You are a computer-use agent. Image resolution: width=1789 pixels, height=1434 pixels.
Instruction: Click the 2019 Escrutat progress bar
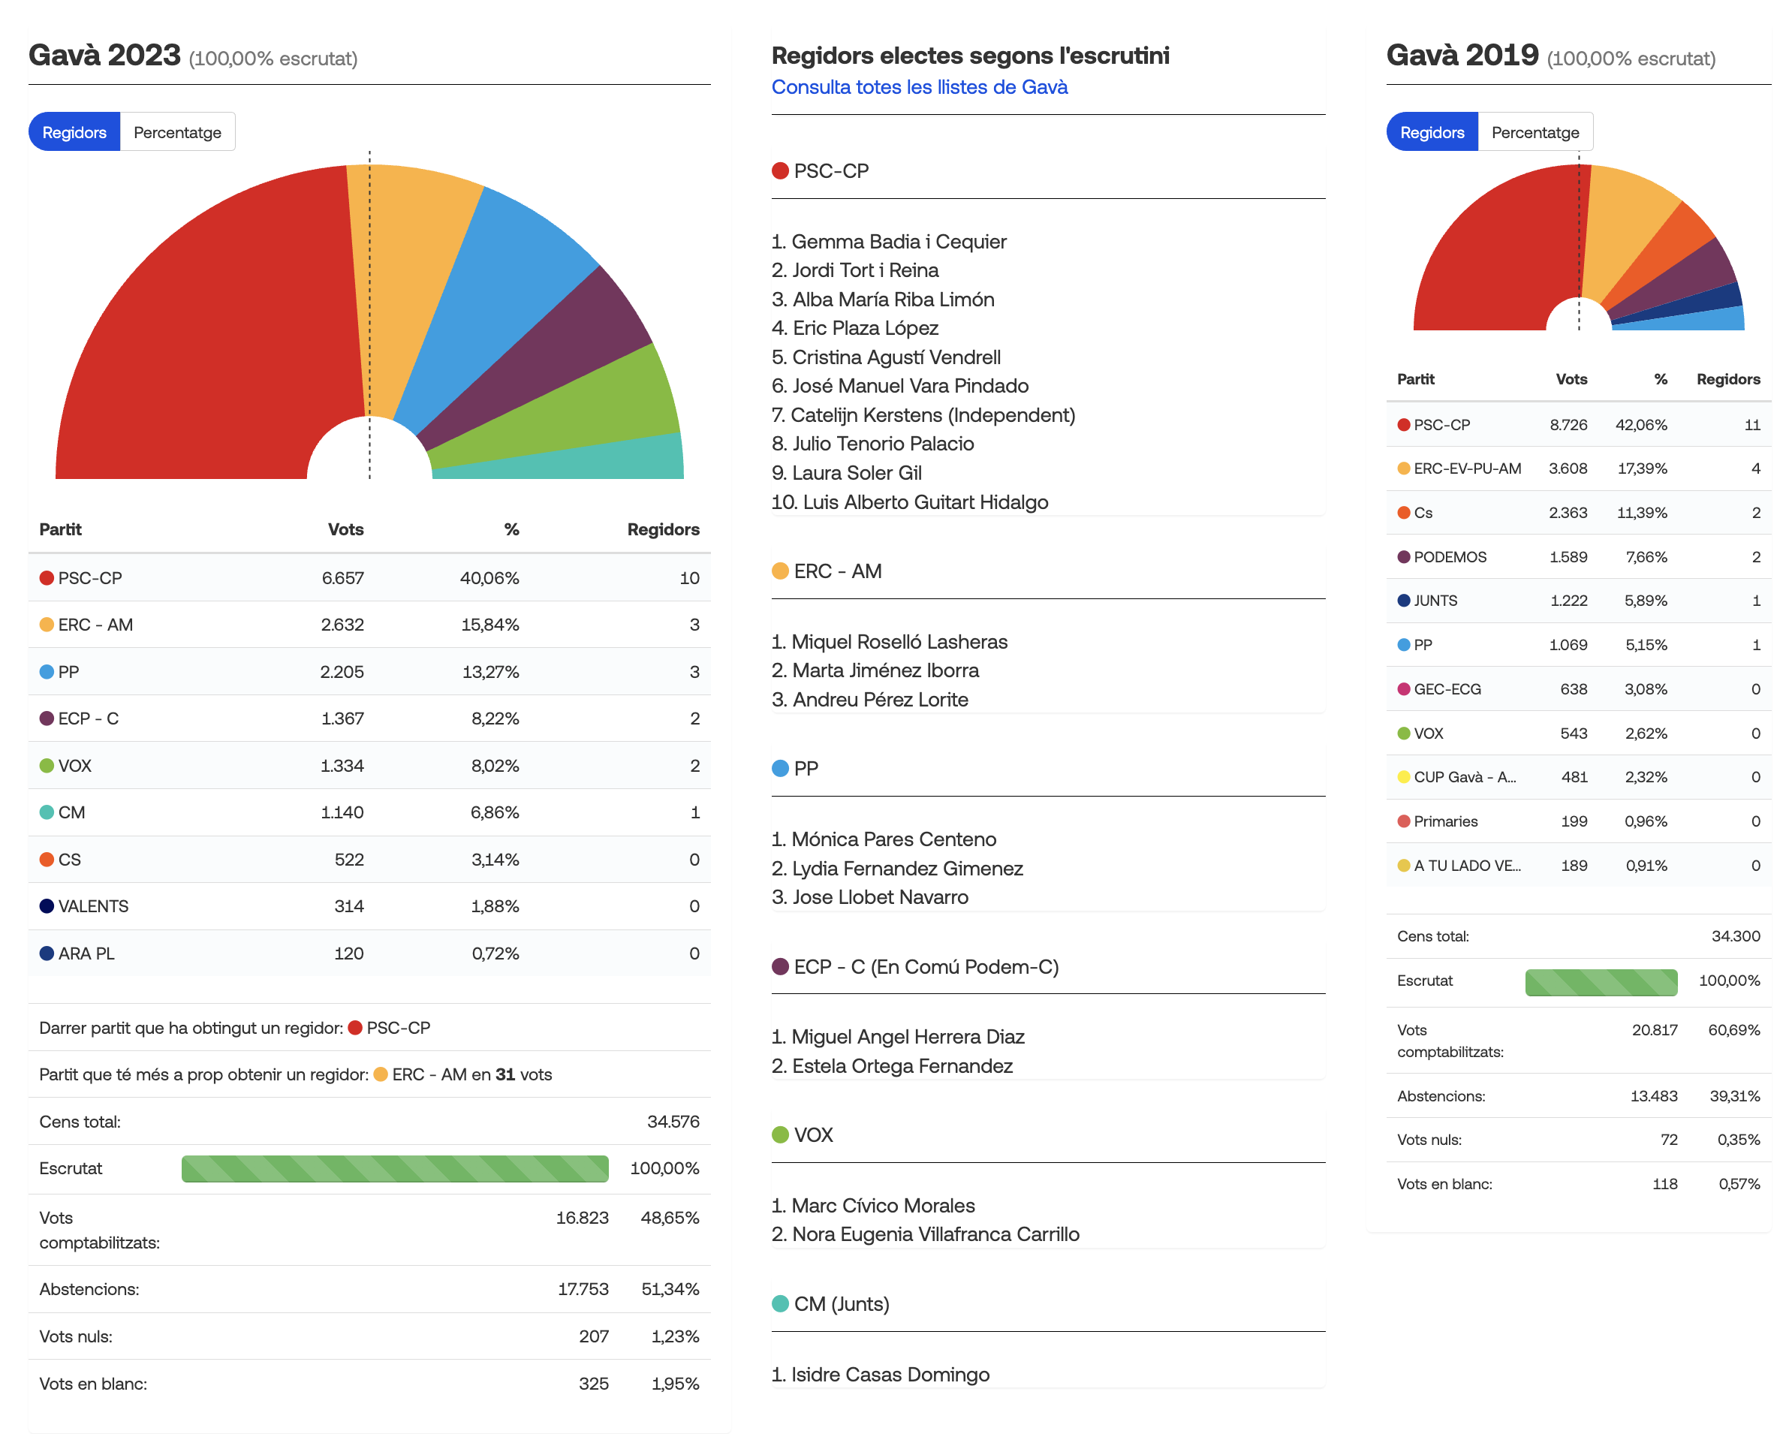tap(1601, 982)
